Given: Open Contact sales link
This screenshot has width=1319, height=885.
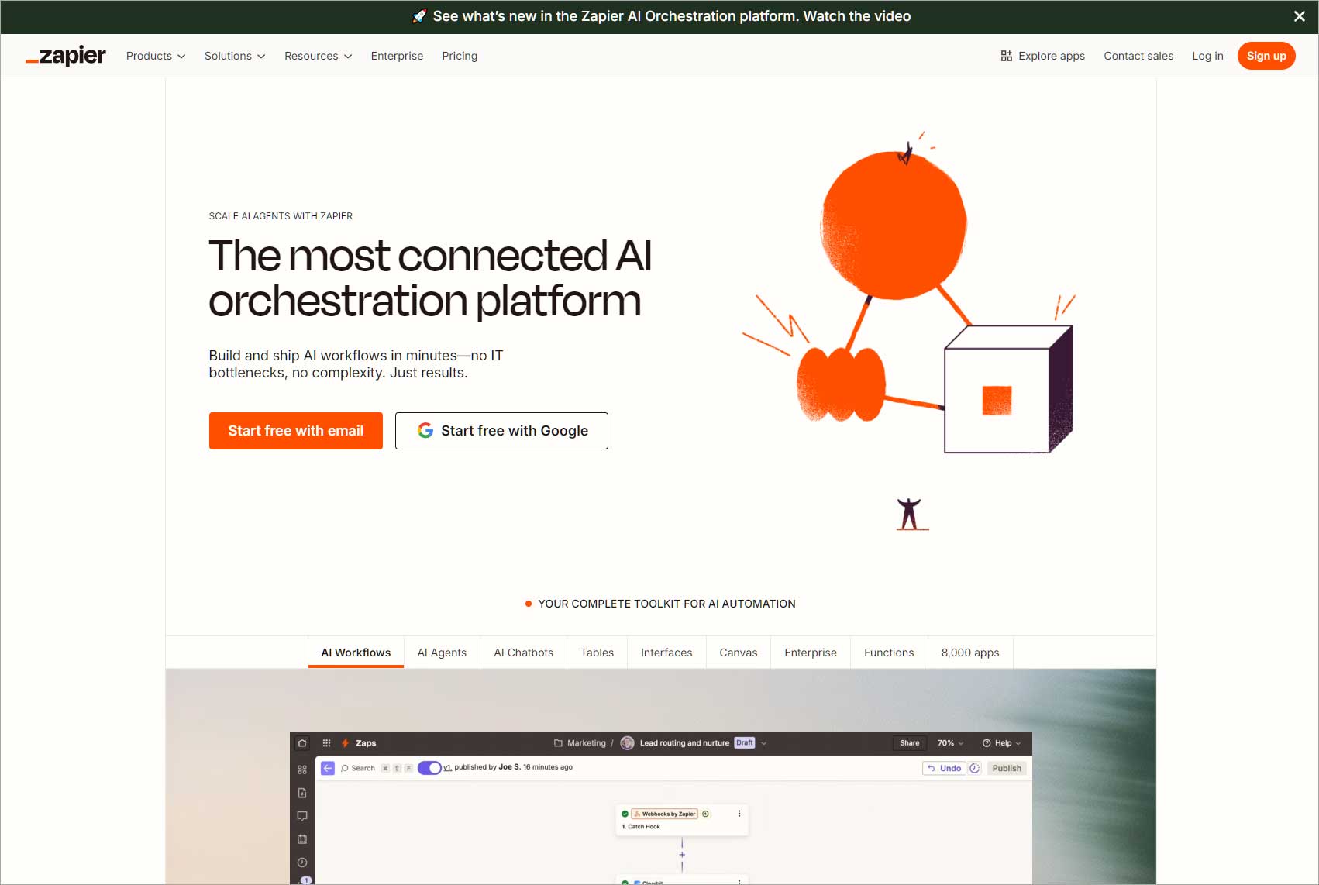Looking at the screenshot, I should [1138, 56].
